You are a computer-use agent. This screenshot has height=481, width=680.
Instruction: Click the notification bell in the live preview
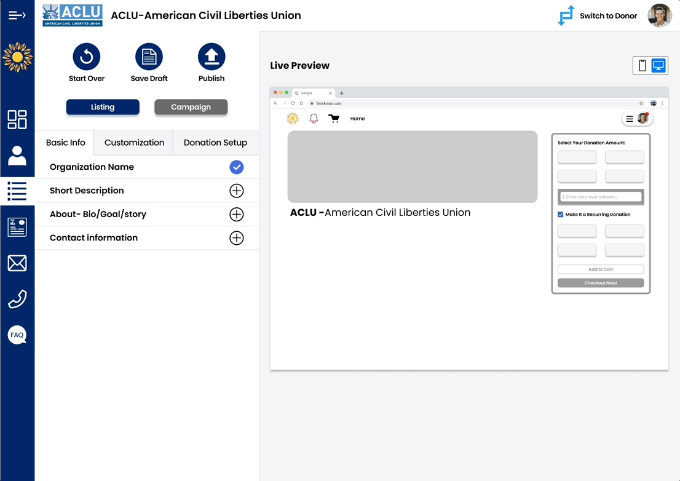pos(314,118)
